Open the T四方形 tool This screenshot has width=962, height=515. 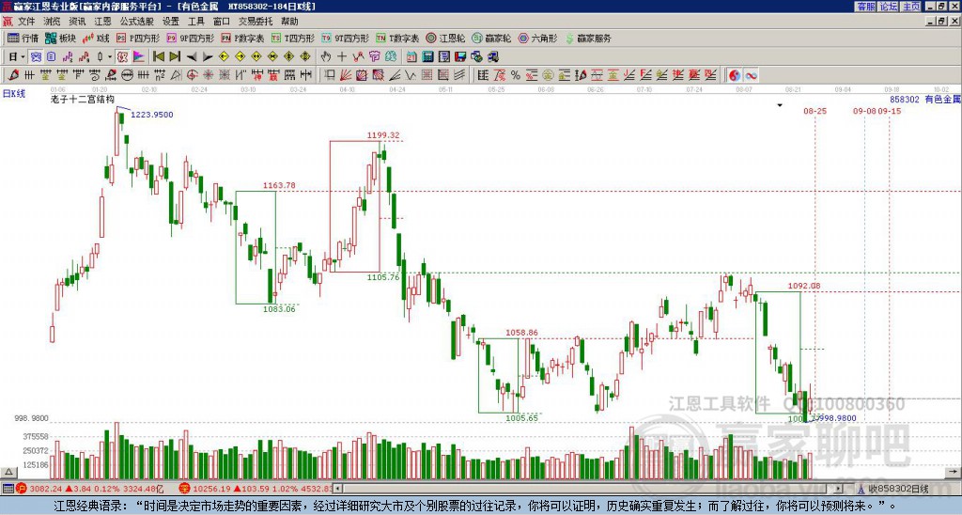click(x=293, y=38)
